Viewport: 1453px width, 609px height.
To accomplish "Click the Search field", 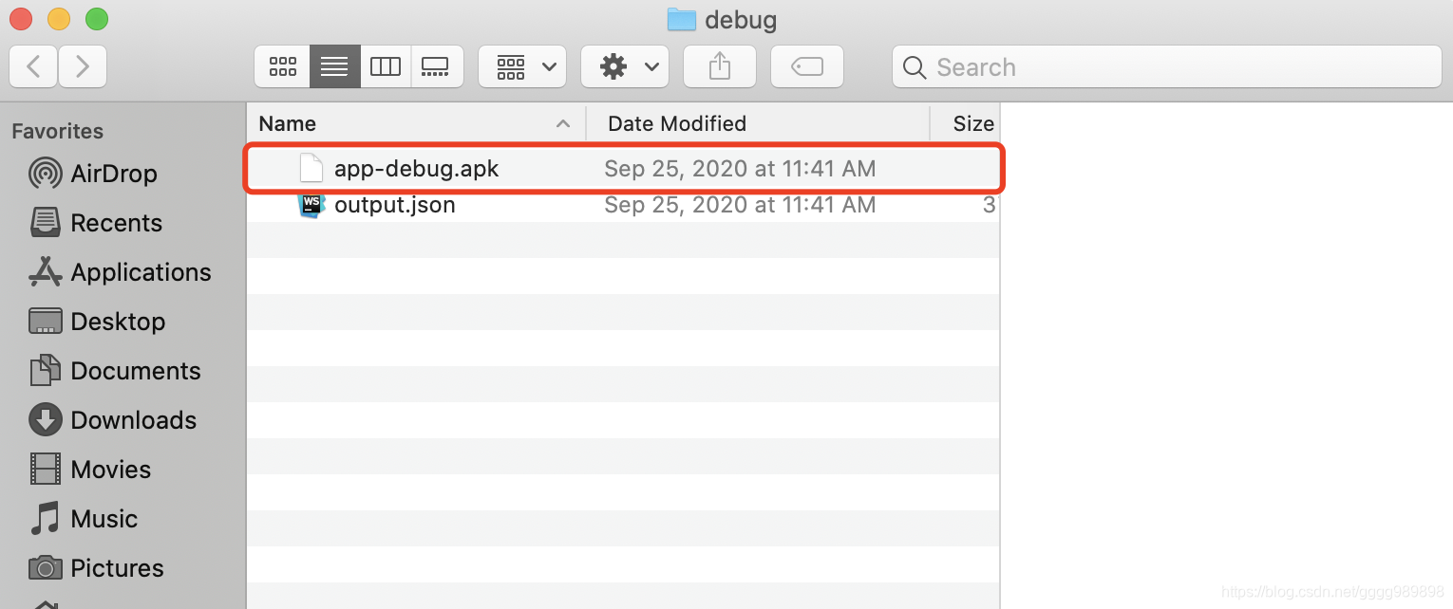I will (x=1167, y=66).
